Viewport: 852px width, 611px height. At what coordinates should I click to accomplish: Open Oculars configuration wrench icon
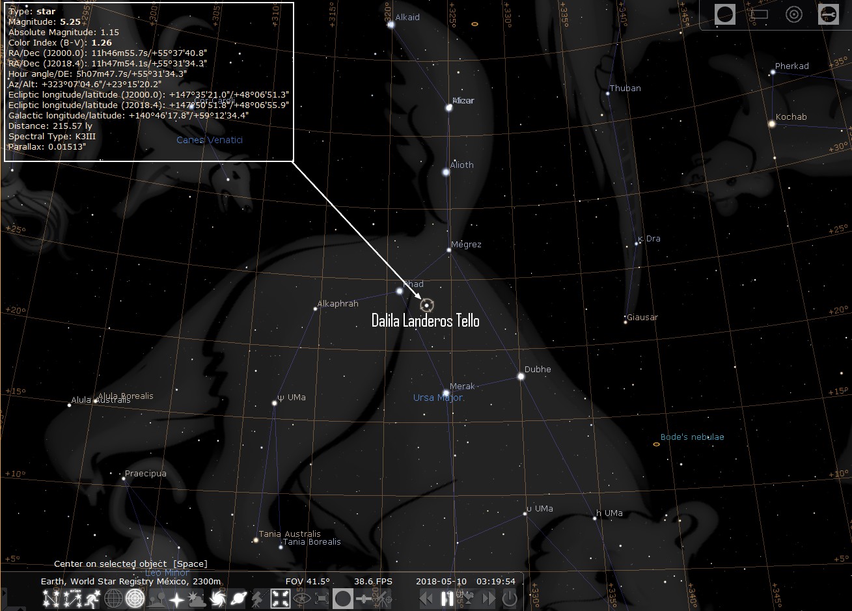(x=829, y=14)
